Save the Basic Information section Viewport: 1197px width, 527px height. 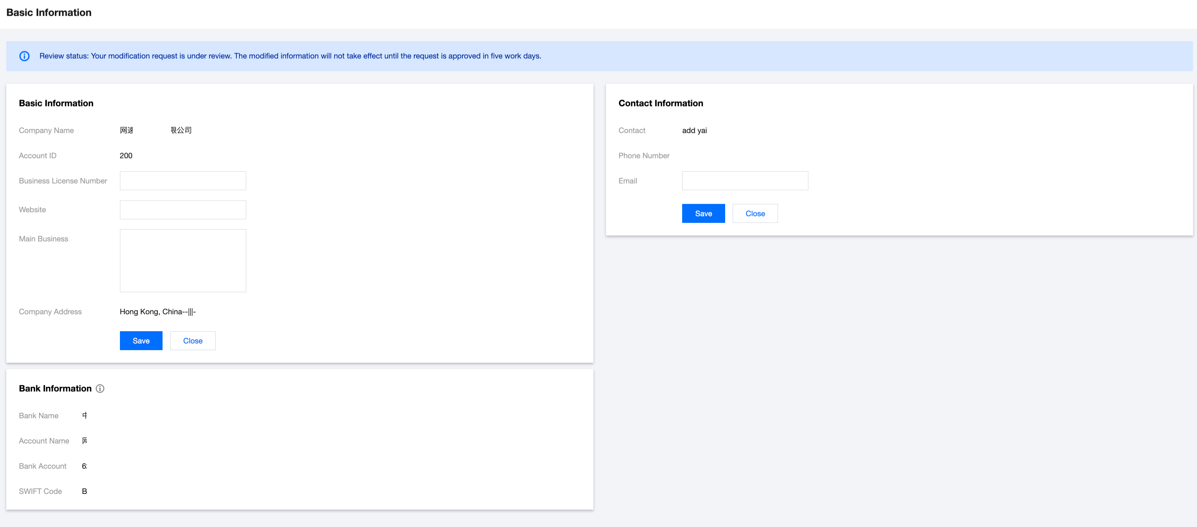click(x=141, y=341)
